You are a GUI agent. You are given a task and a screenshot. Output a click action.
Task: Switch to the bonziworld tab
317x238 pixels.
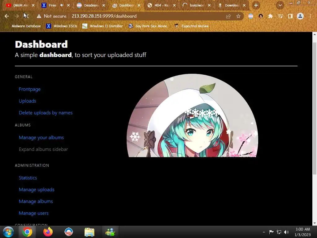[197, 5]
